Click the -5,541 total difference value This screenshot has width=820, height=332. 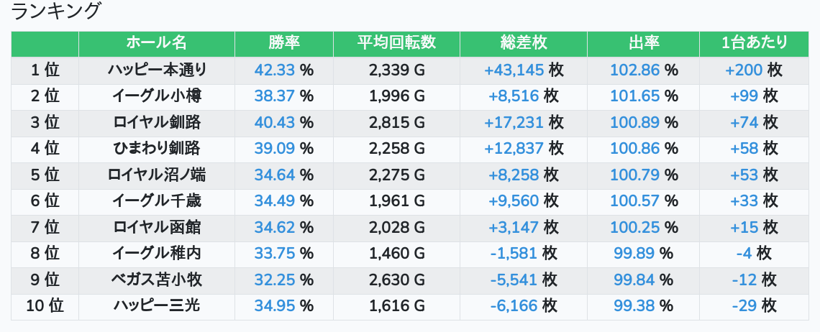coord(514,280)
